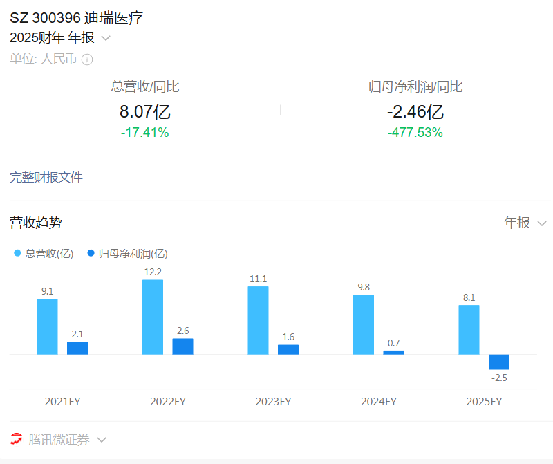Select the 2025FY negative profit bar -2.5
This screenshot has width=553, height=464.
(x=499, y=362)
